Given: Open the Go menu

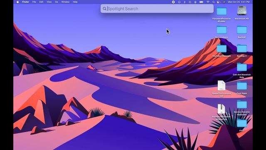Looking at the screenshot, I should 57,2.
